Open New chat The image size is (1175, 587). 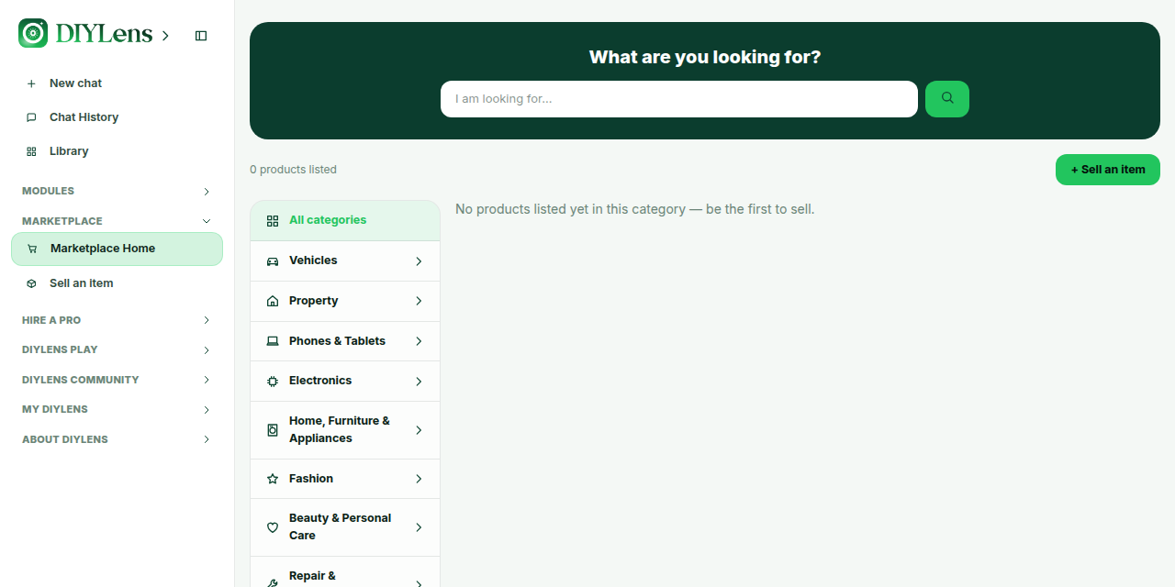click(x=117, y=83)
